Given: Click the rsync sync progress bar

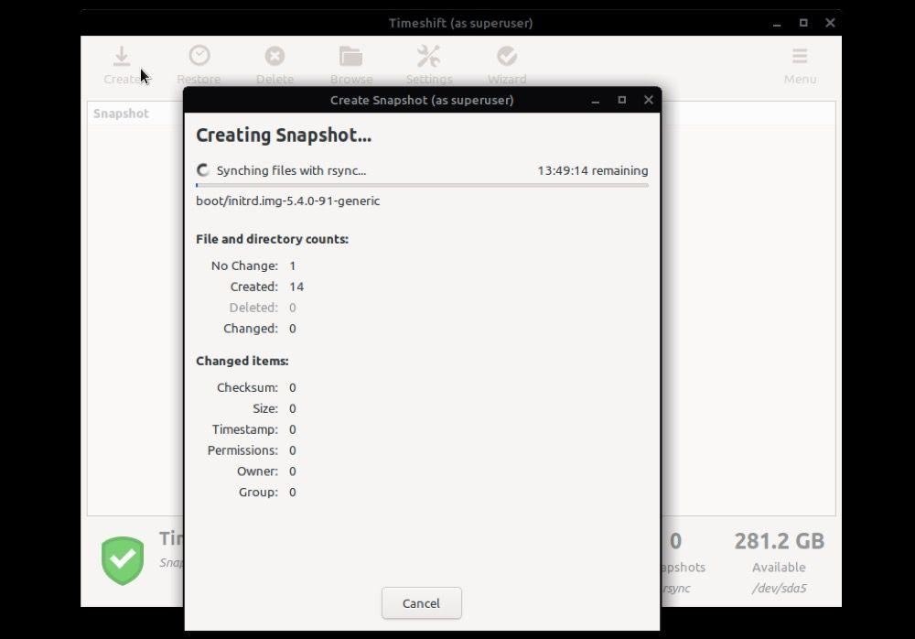Looking at the screenshot, I should pyautogui.click(x=422, y=185).
